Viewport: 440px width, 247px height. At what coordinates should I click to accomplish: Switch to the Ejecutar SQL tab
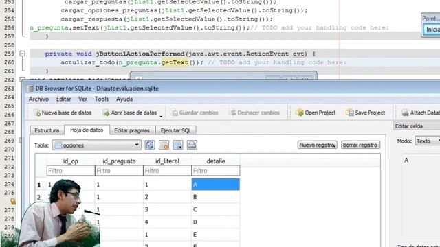tap(176, 130)
